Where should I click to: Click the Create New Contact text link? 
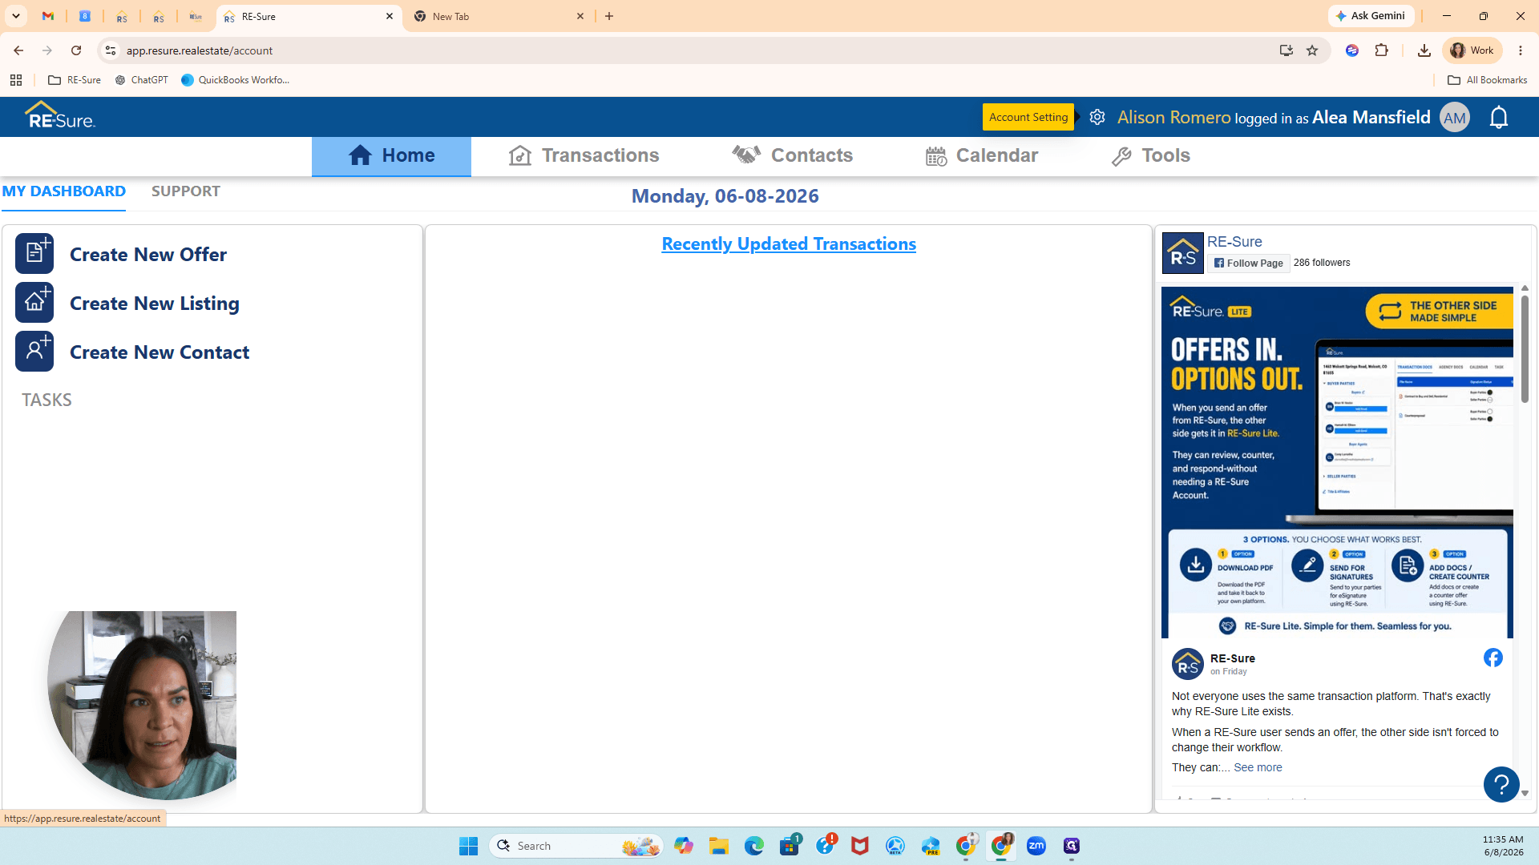click(x=160, y=352)
